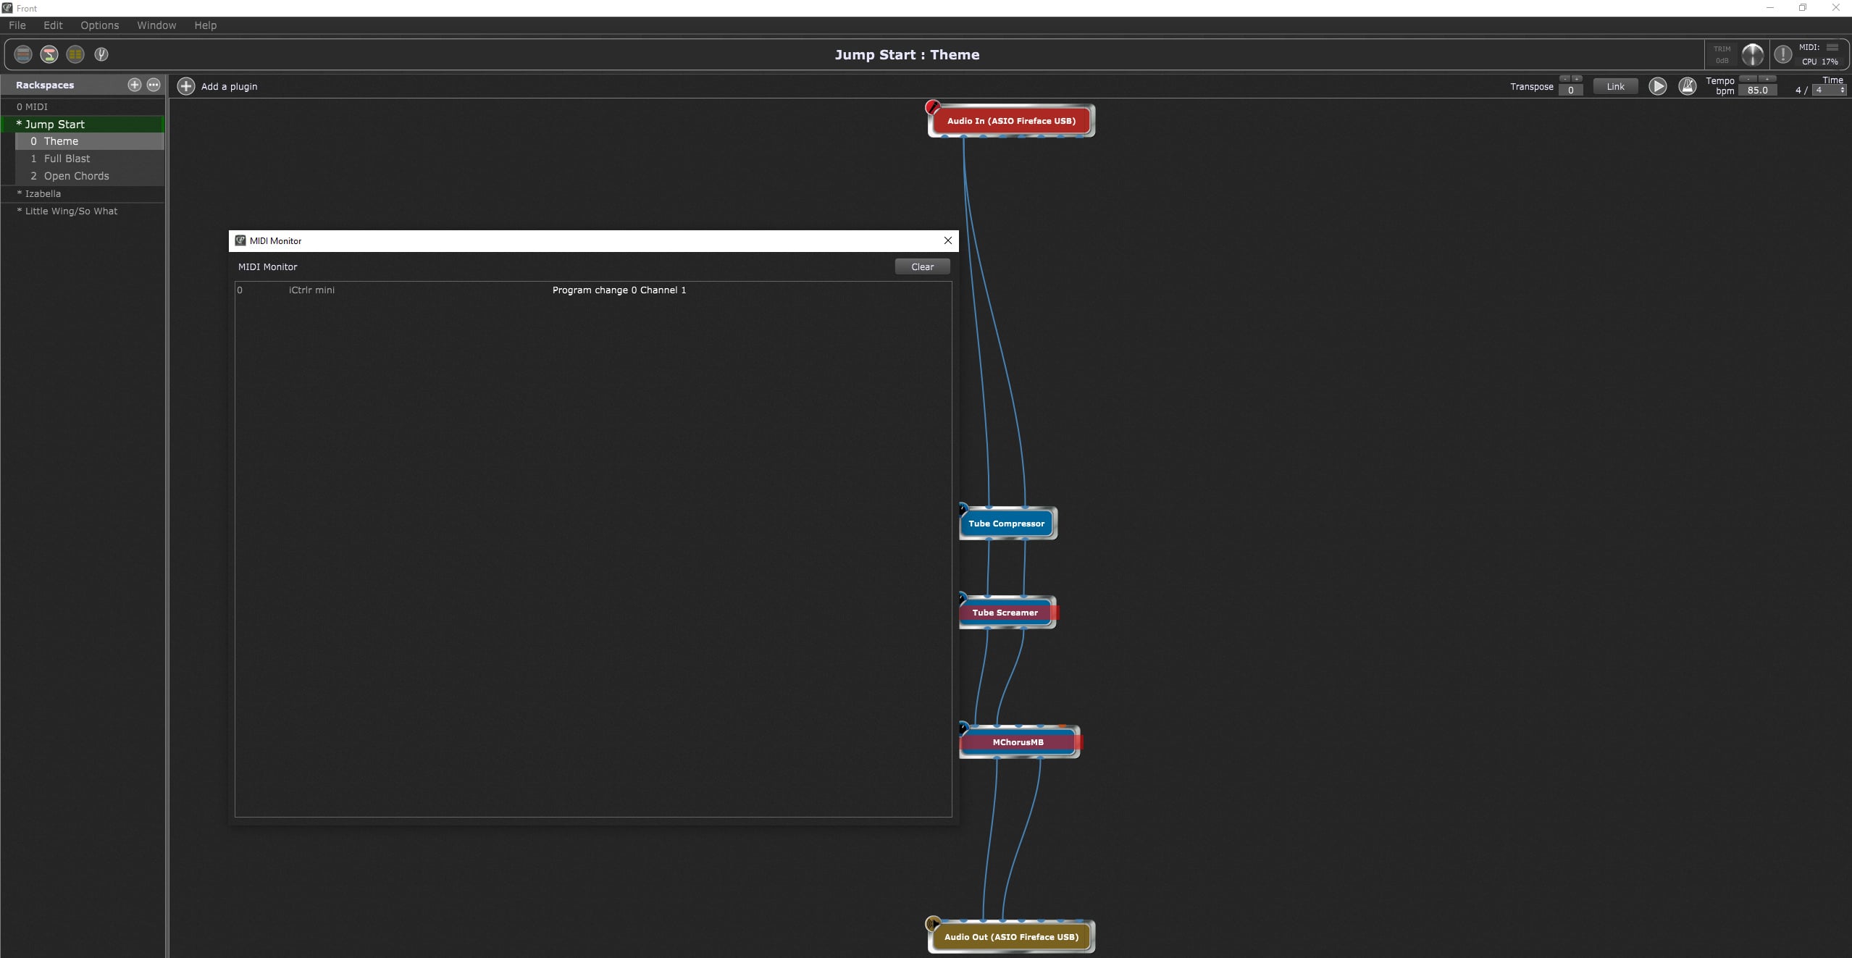
Task: Open the Setlist view icon
Action: click(x=75, y=54)
